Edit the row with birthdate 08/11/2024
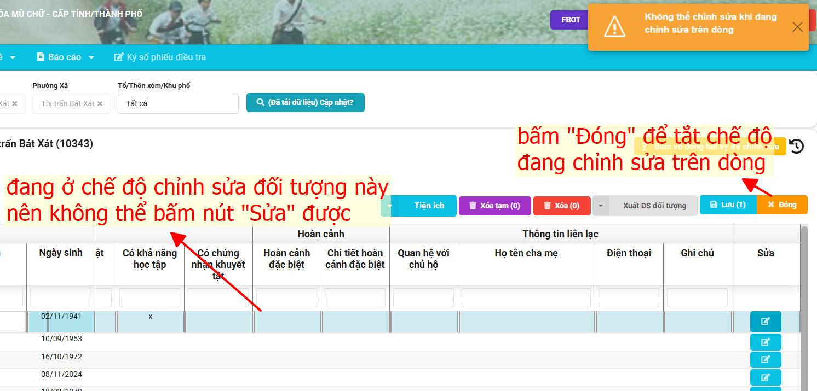 coord(765,377)
